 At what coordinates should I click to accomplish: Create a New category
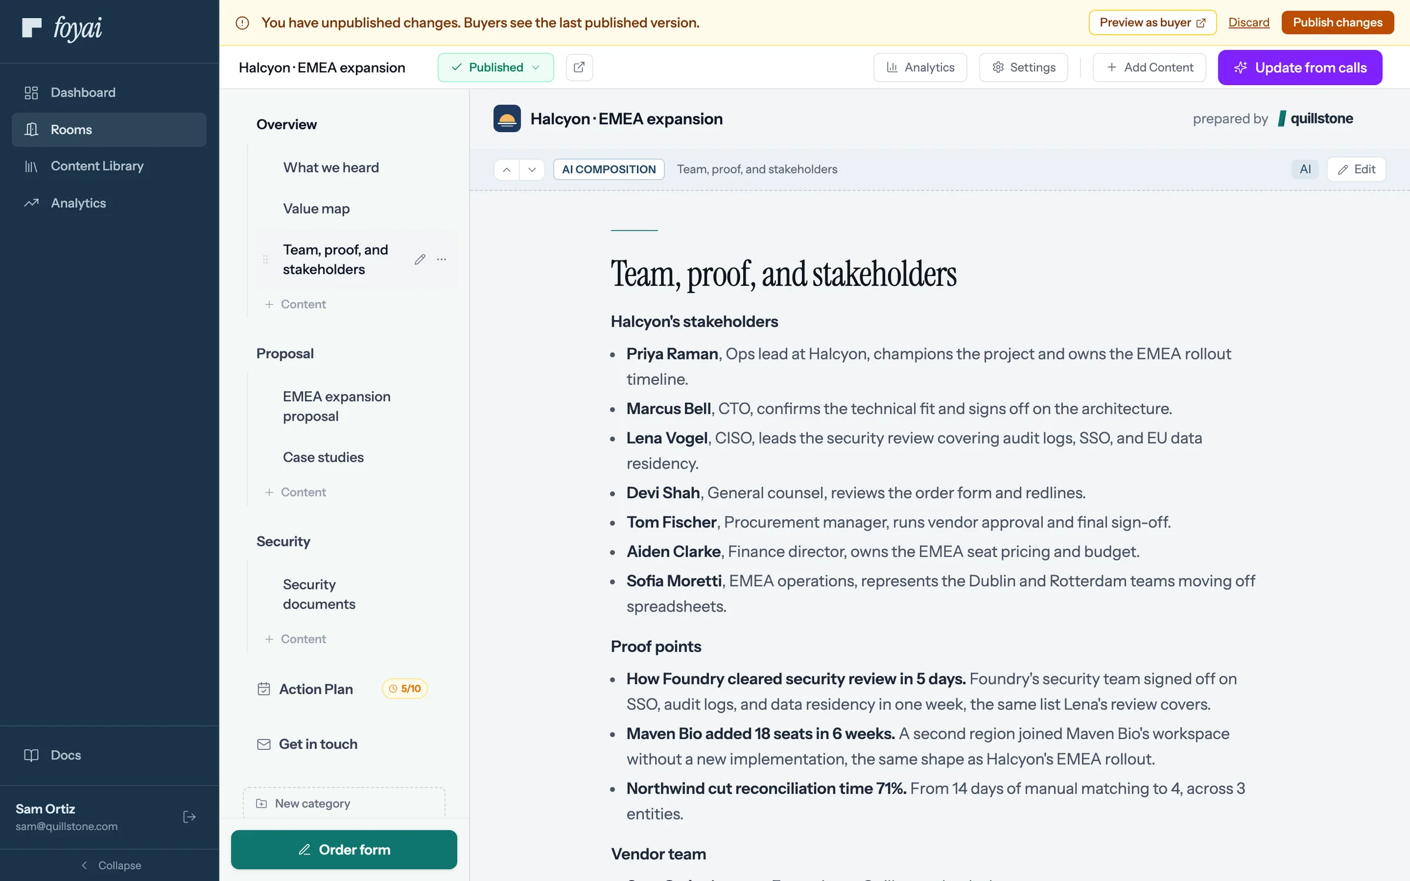[344, 803]
